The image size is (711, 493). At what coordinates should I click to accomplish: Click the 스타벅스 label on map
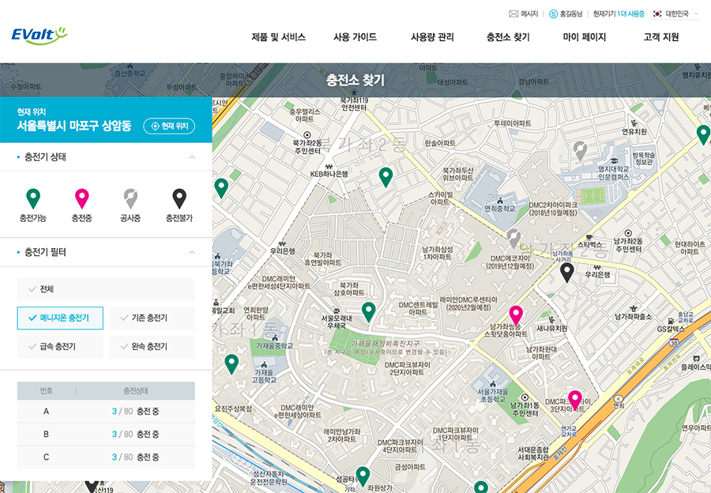pos(589,245)
